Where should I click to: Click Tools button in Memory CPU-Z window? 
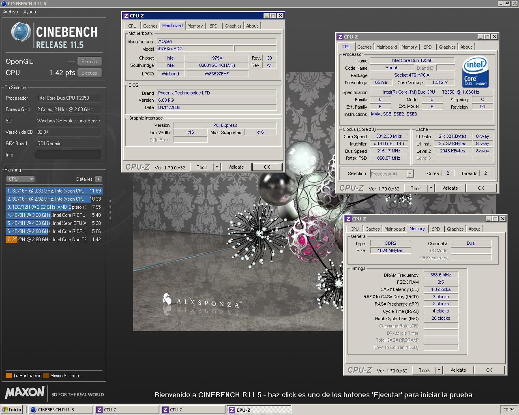click(x=424, y=370)
